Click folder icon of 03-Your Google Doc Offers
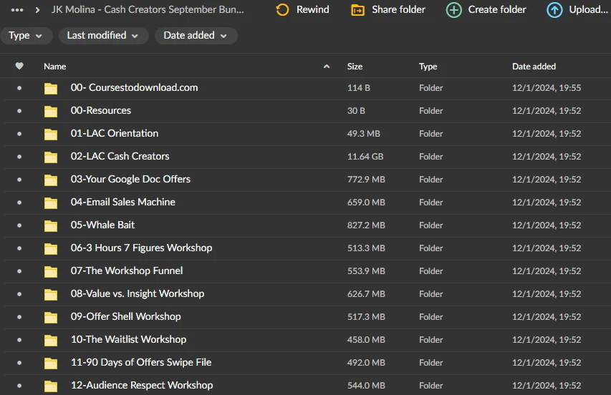 coord(51,180)
